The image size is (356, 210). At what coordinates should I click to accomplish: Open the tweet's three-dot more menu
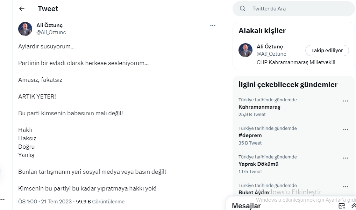(213, 25)
